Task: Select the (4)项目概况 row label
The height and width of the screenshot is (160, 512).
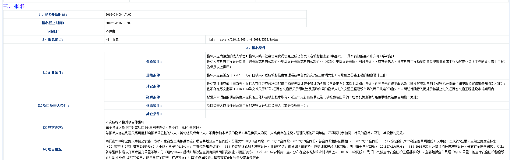Action: (x=53, y=149)
